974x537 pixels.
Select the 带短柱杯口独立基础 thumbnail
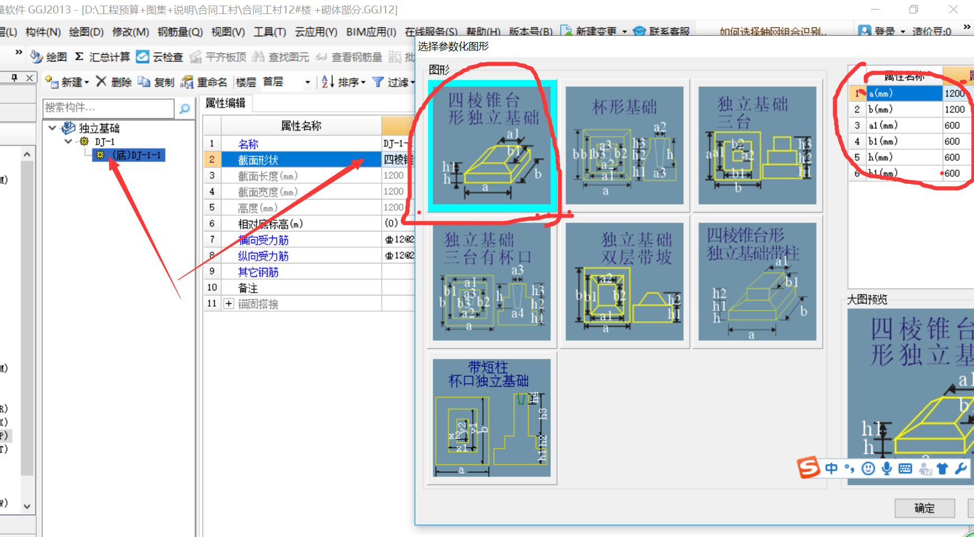tap(491, 418)
